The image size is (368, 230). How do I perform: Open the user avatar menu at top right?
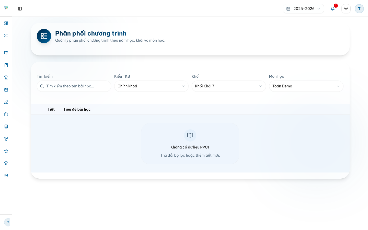click(x=359, y=9)
